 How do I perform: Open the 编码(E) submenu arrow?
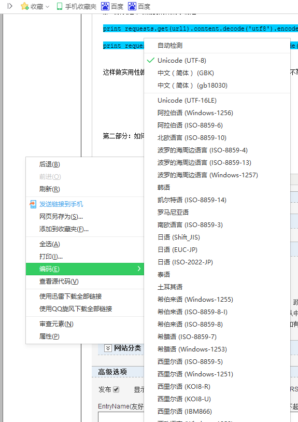139,269
